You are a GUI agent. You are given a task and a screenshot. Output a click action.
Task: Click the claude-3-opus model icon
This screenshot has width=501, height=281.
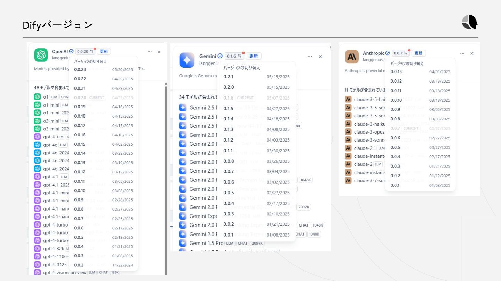(348, 132)
